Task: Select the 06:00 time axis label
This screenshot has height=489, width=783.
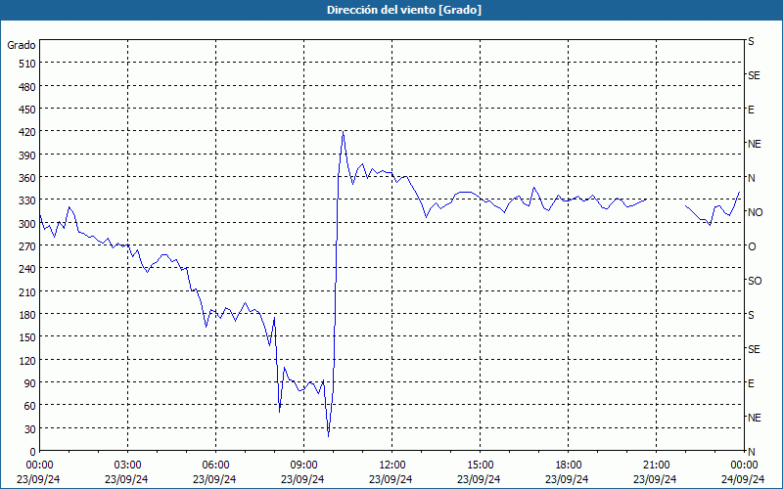Action: pos(215,466)
